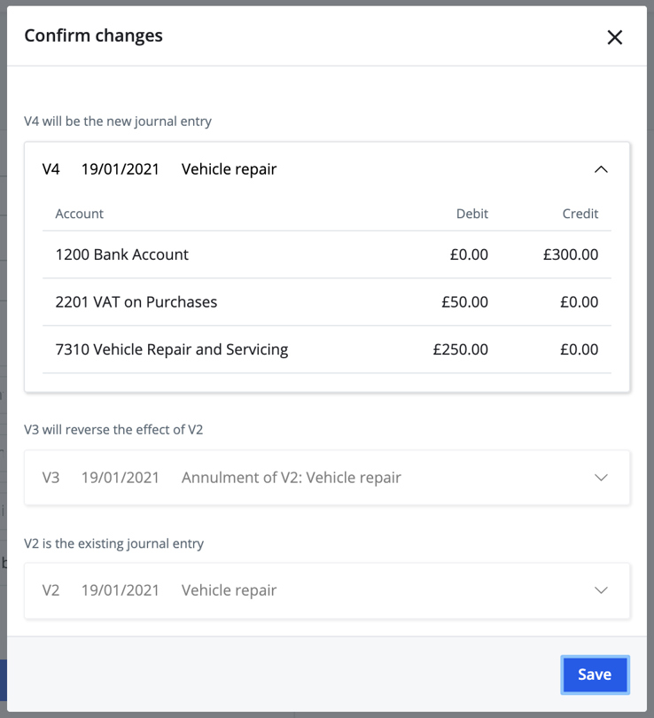Click the Confirm changes dialog heading
The width and height of the screenshot is (654, 718).
point(93,36)
